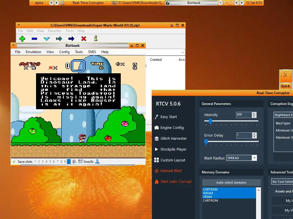293x219 pixels.
Task: Click the volume tray icon in top bar
Action: [x=231, y=3]
